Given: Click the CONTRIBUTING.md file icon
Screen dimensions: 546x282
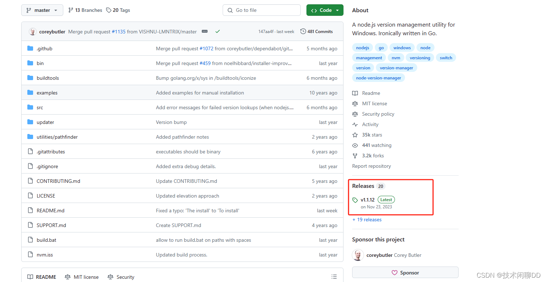Looking at the screenshot, I should click(30, 181).
